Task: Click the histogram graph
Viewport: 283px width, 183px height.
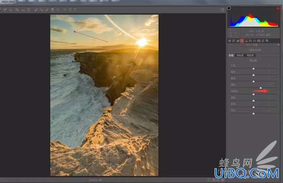Action: (x=254, y=18)
